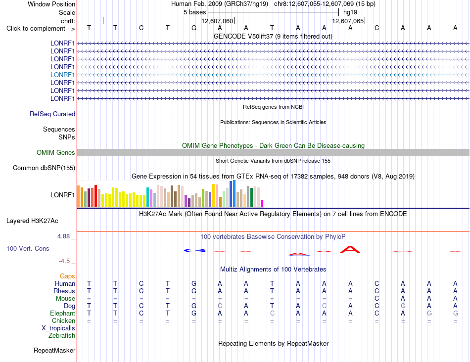This screenshot has width=470, height=362.
Task: Open 'Publications: Sequences in Scientific Articles' title
Action: tap(273, 122)
